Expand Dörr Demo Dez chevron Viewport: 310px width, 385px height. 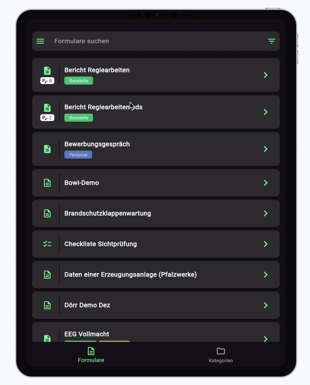pyautogui.click(x=266, y=305)
